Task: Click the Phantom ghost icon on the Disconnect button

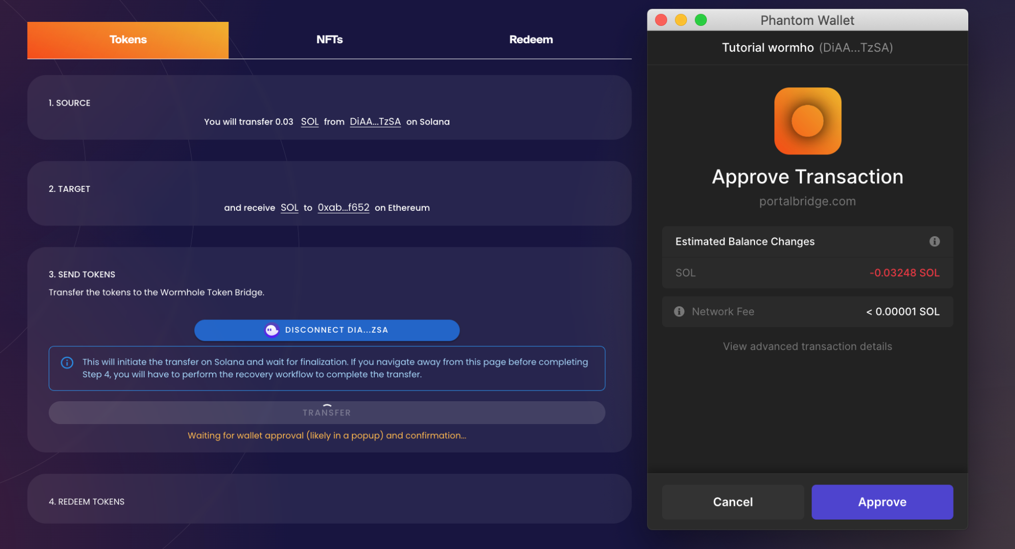Action: (271, 330)
